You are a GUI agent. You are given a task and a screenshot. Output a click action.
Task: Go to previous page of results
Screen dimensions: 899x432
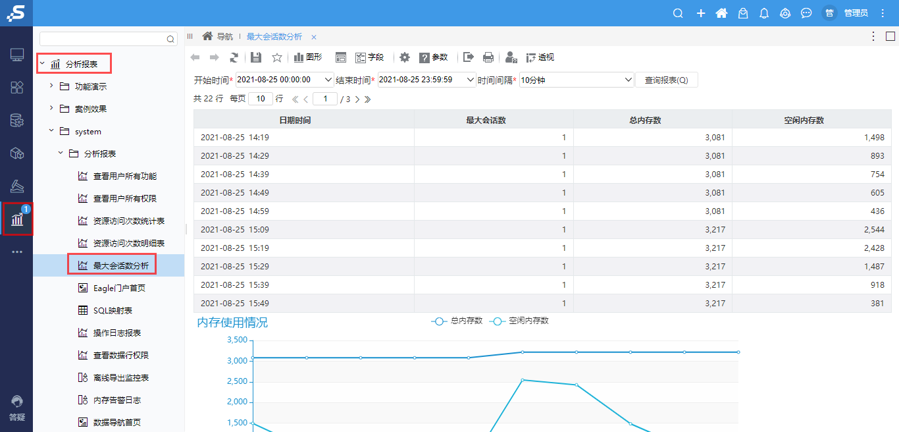click(306, 99)
